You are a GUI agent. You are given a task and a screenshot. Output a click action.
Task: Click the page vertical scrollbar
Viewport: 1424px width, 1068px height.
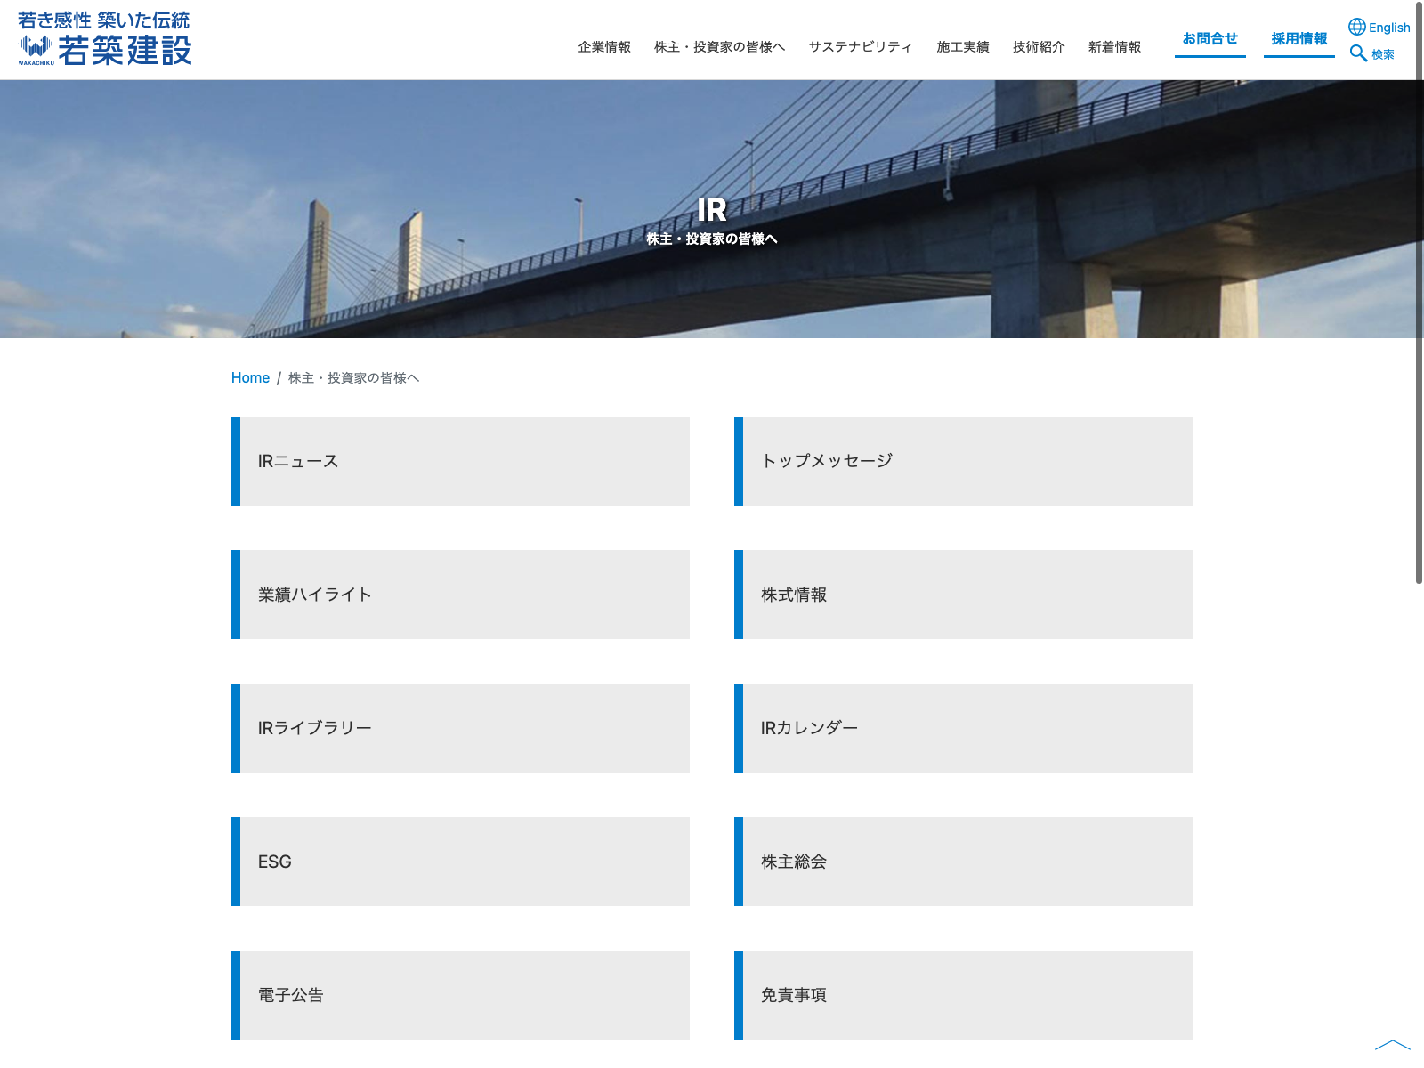(x=1419, y=294)
